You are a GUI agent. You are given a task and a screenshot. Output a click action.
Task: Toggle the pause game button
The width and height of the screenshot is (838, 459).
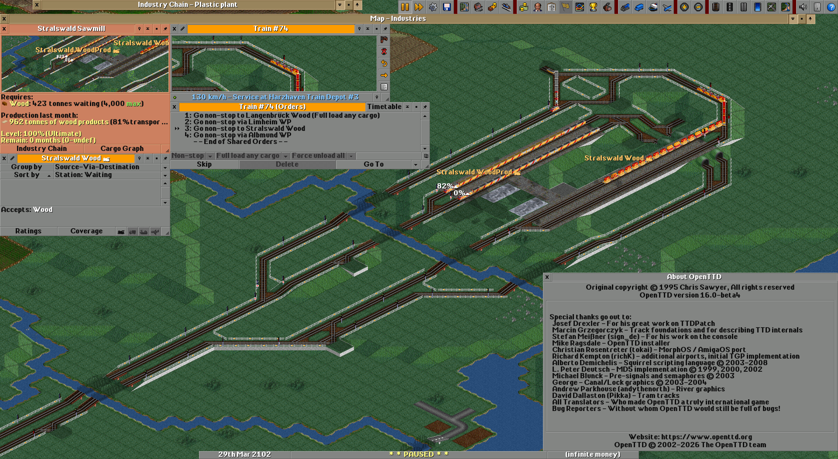coord(405,7)
